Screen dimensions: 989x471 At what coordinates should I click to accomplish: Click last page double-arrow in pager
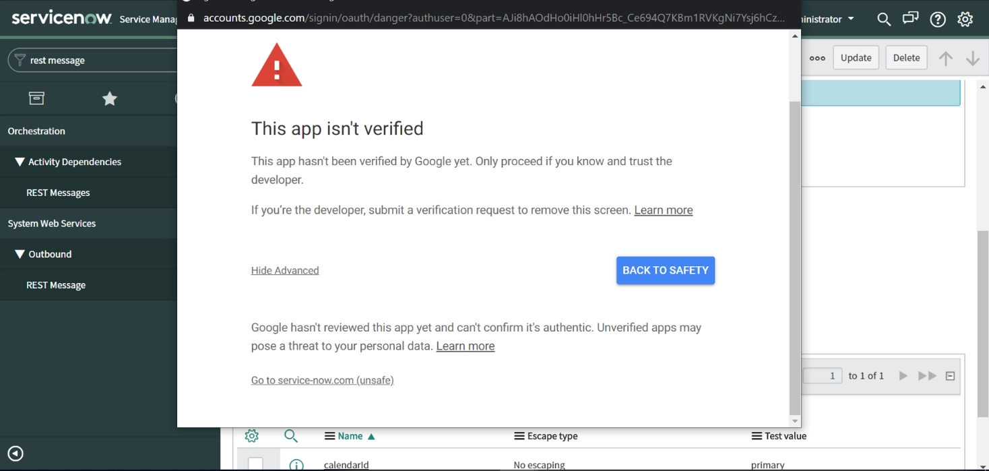coord(928,376)
